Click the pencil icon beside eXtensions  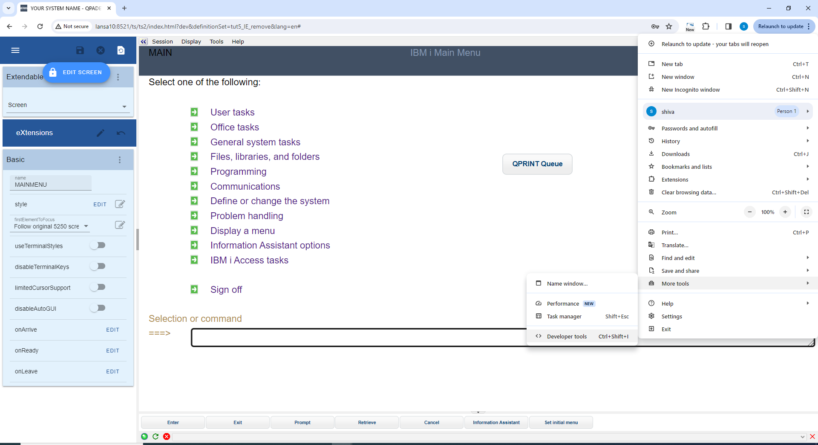pos(101,133)
